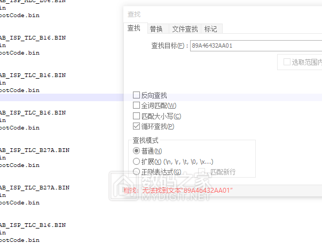Click the 查找 dialog title bar

[x=214, y=14]
